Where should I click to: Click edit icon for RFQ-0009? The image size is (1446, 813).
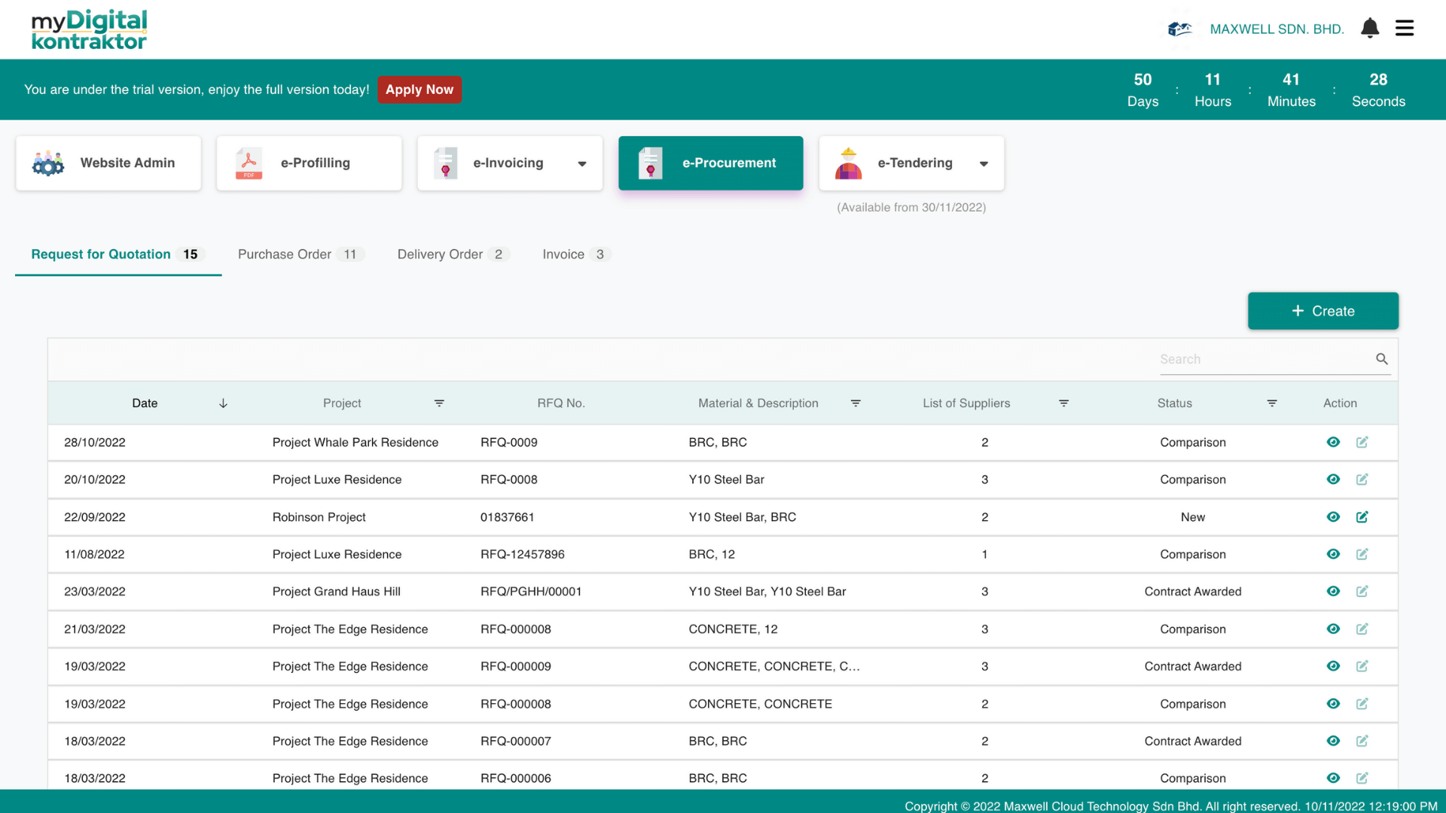coord(1362,443)
